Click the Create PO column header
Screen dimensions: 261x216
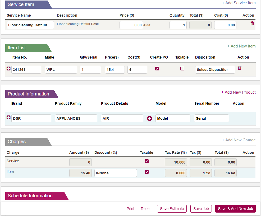click(159, 57)
